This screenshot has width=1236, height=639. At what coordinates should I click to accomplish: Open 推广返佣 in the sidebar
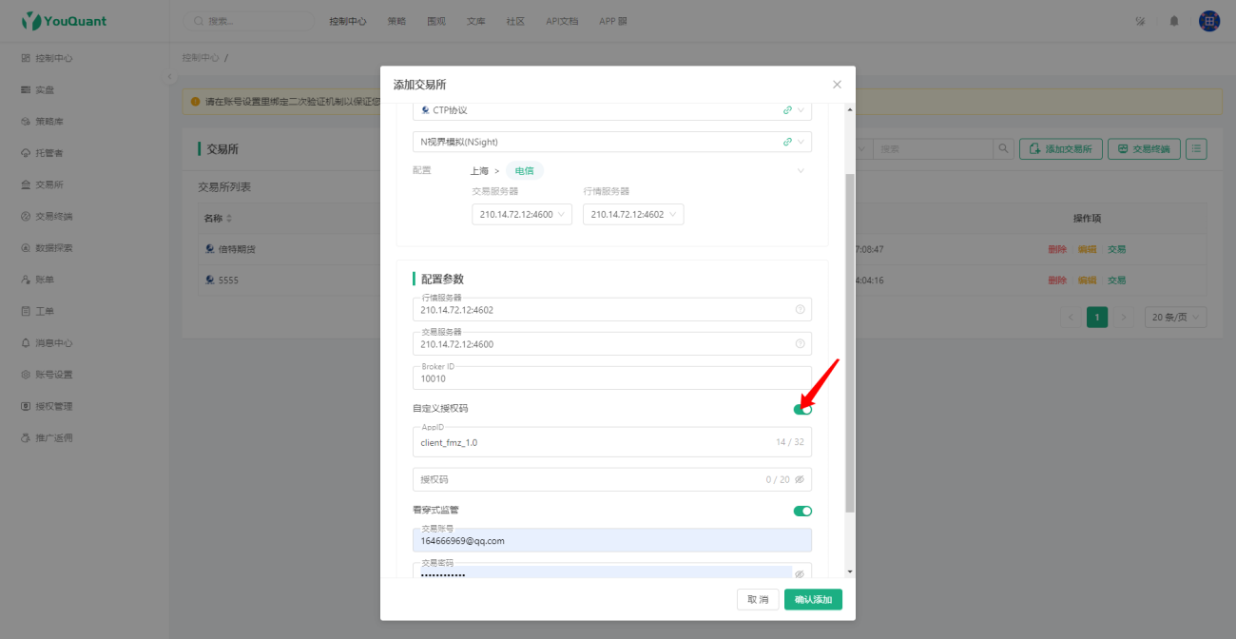pos(48,437)
